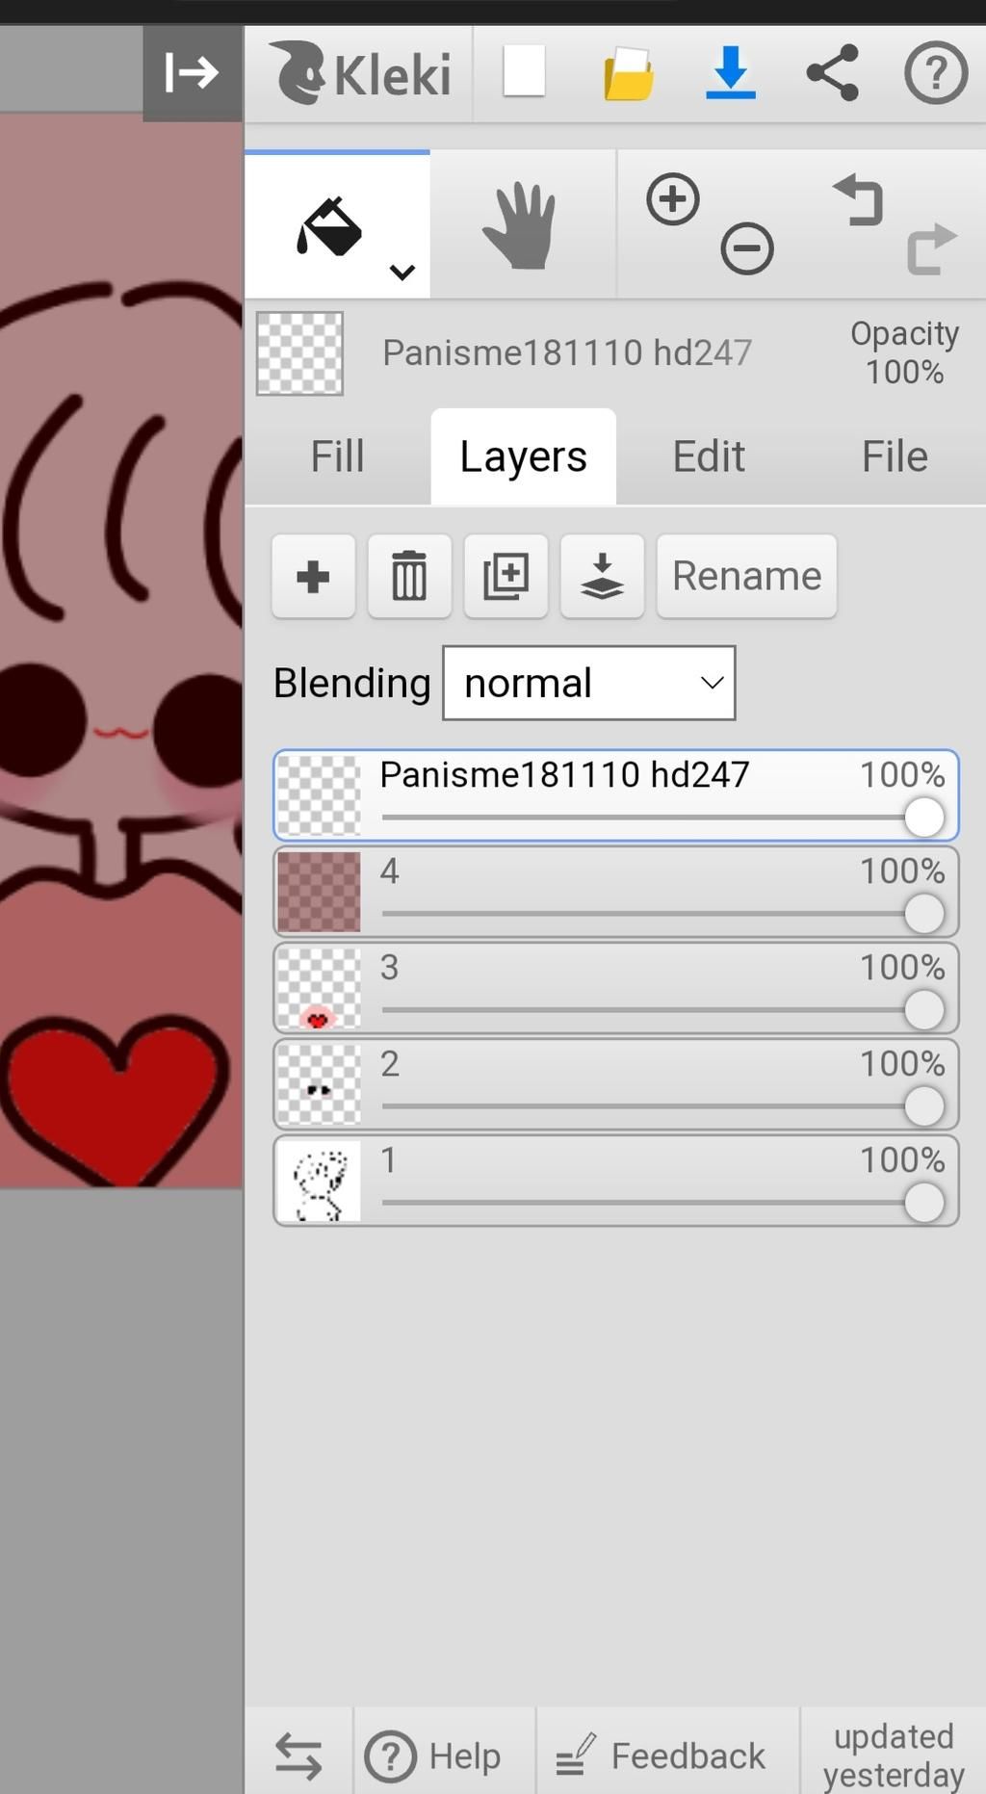Download the image with the blue arrow
Image resolution: width=986 pixels, height=1794 pixels.
730,72
